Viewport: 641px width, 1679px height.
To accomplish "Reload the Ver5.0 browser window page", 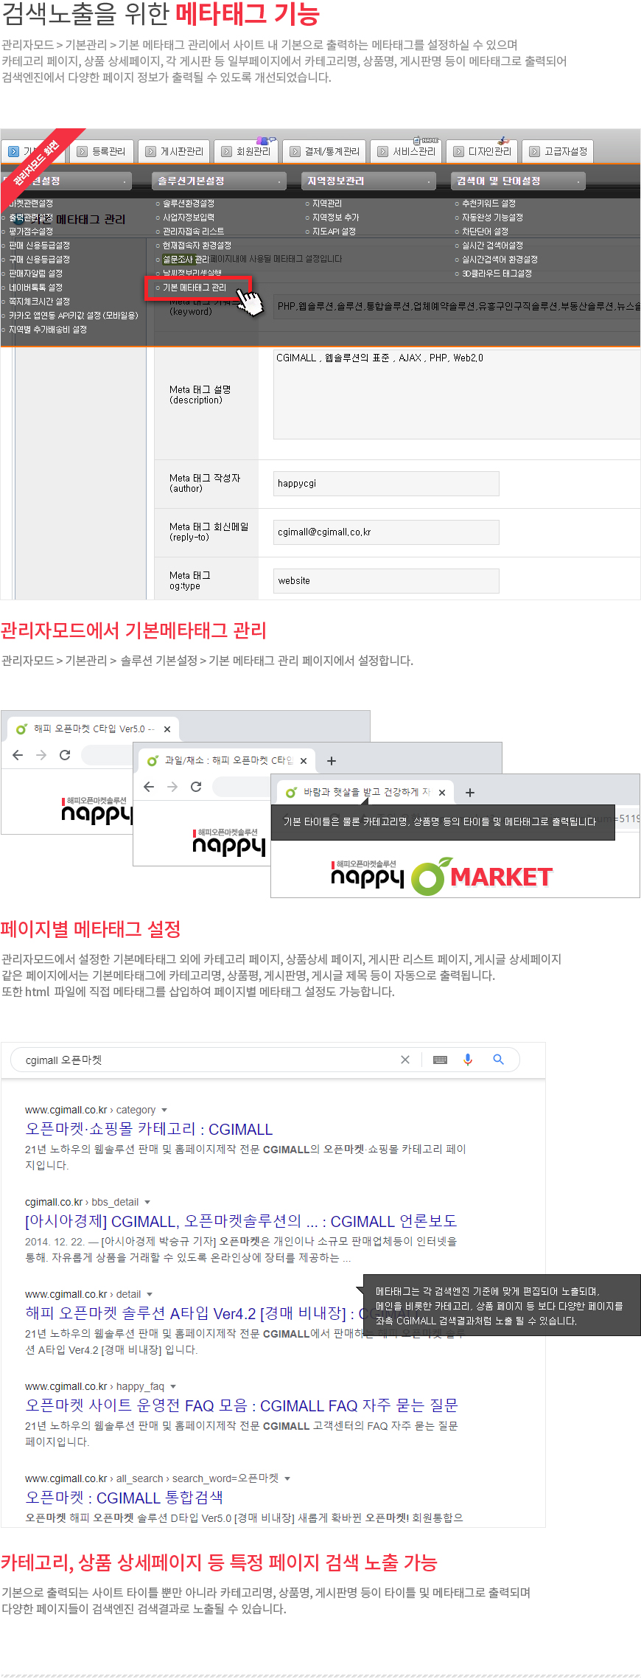I will [65, 755].
